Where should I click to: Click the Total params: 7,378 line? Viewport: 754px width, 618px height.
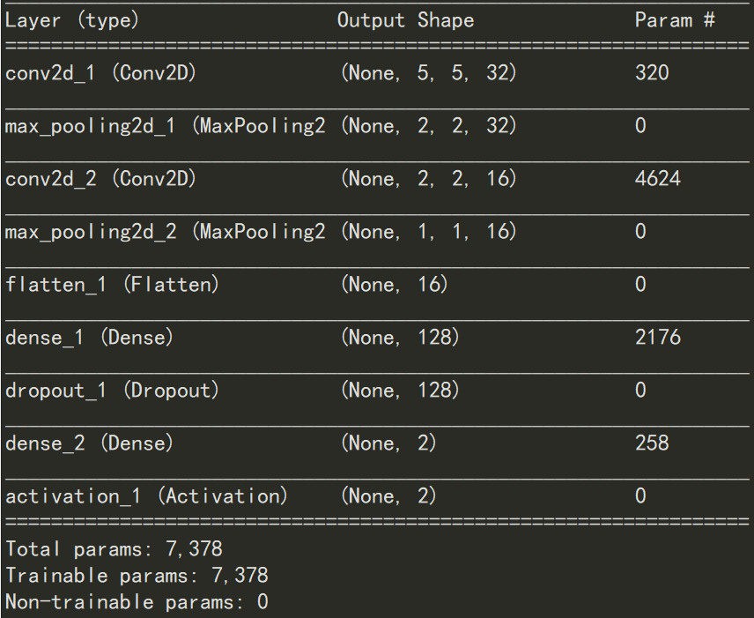point(114,549)
